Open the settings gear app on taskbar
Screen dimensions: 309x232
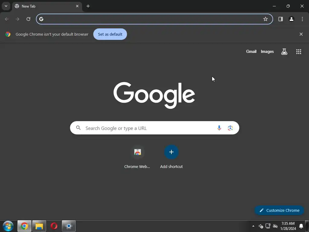click(x=69, y=226)
